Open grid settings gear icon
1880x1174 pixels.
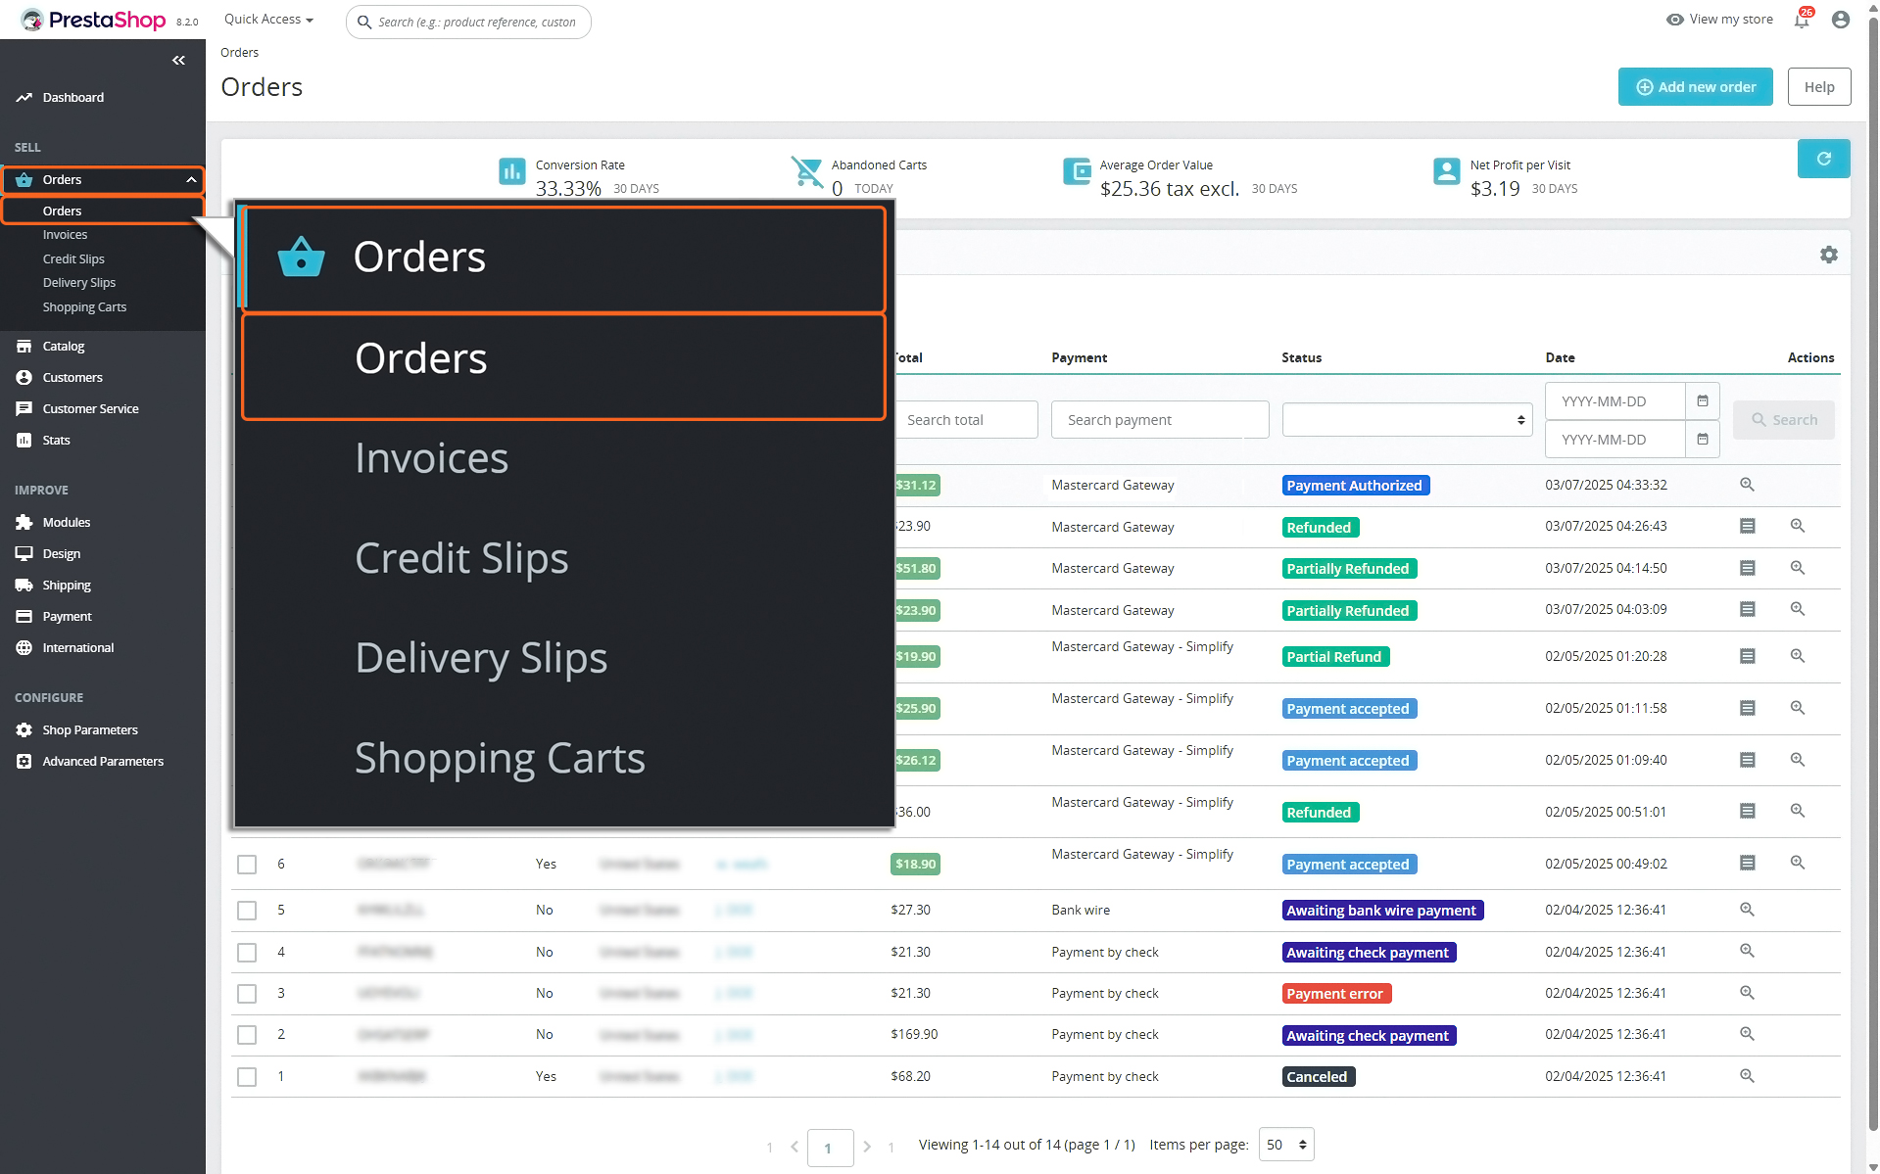1828,255
